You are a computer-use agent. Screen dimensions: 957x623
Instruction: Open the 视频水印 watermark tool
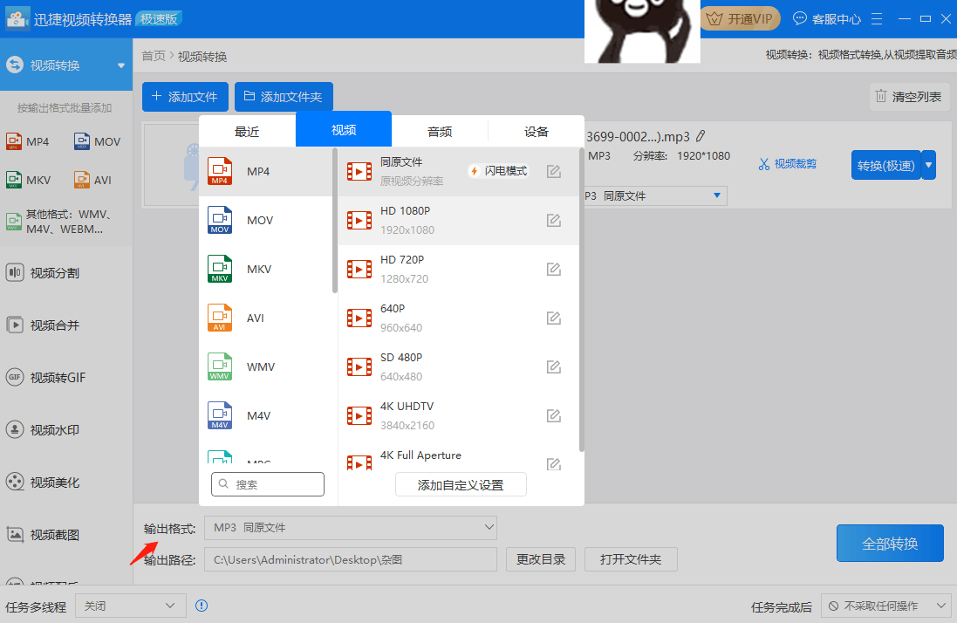[x=52, y=429]
